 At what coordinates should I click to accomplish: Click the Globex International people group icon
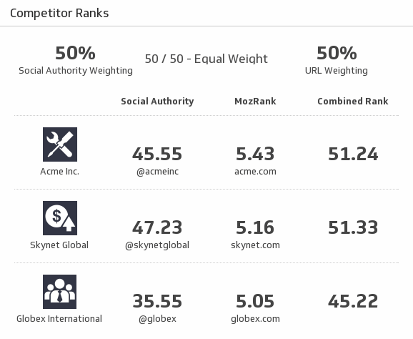pyautogui.click(x=60, y=291)
